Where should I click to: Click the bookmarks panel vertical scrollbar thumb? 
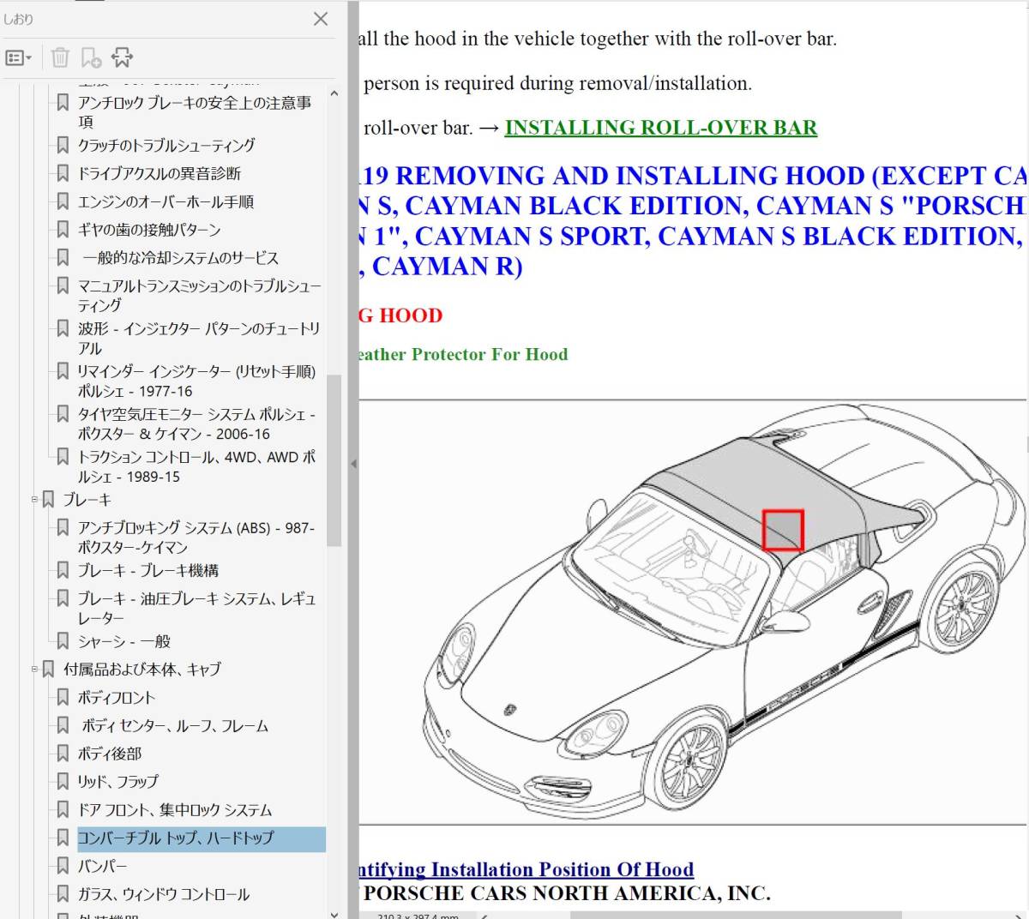[x=334, y=459]
